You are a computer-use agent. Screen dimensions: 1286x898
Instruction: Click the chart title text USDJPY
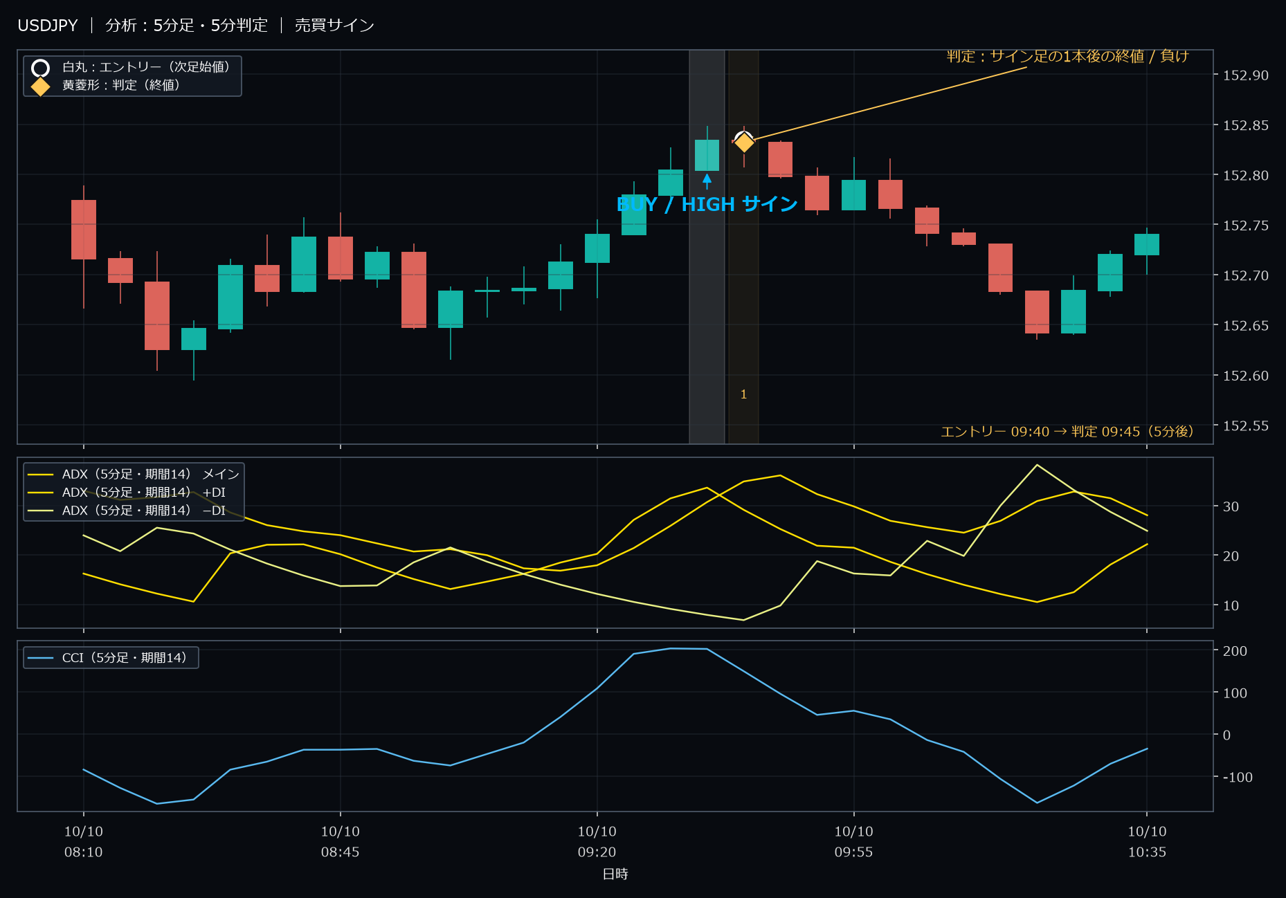point(48,26)
